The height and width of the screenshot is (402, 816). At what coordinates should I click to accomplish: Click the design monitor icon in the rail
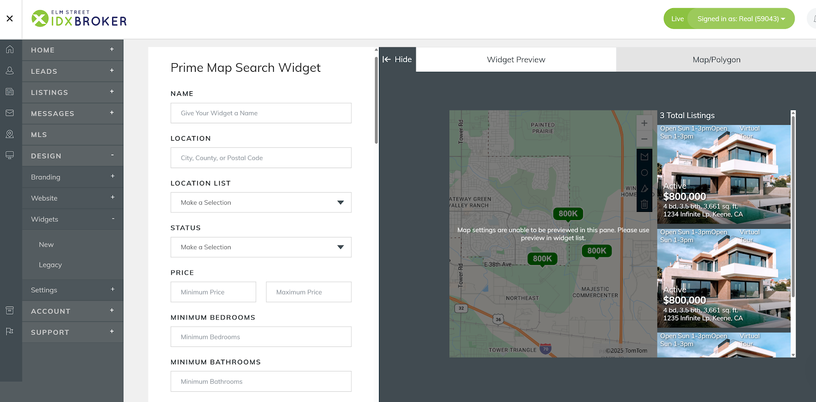click(x=10, y=155)
